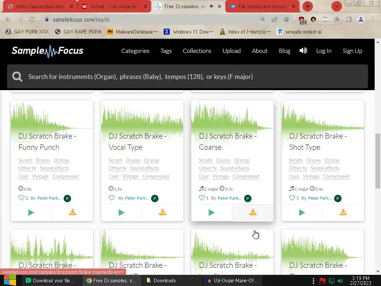
Task: Click the browser back arrow
Action: point(8,19)
